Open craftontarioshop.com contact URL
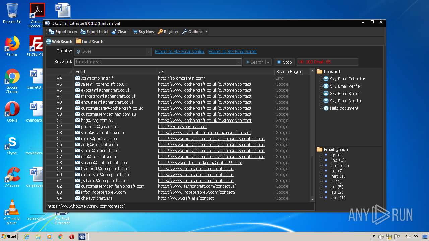The image size is (429, 241). 204,132
